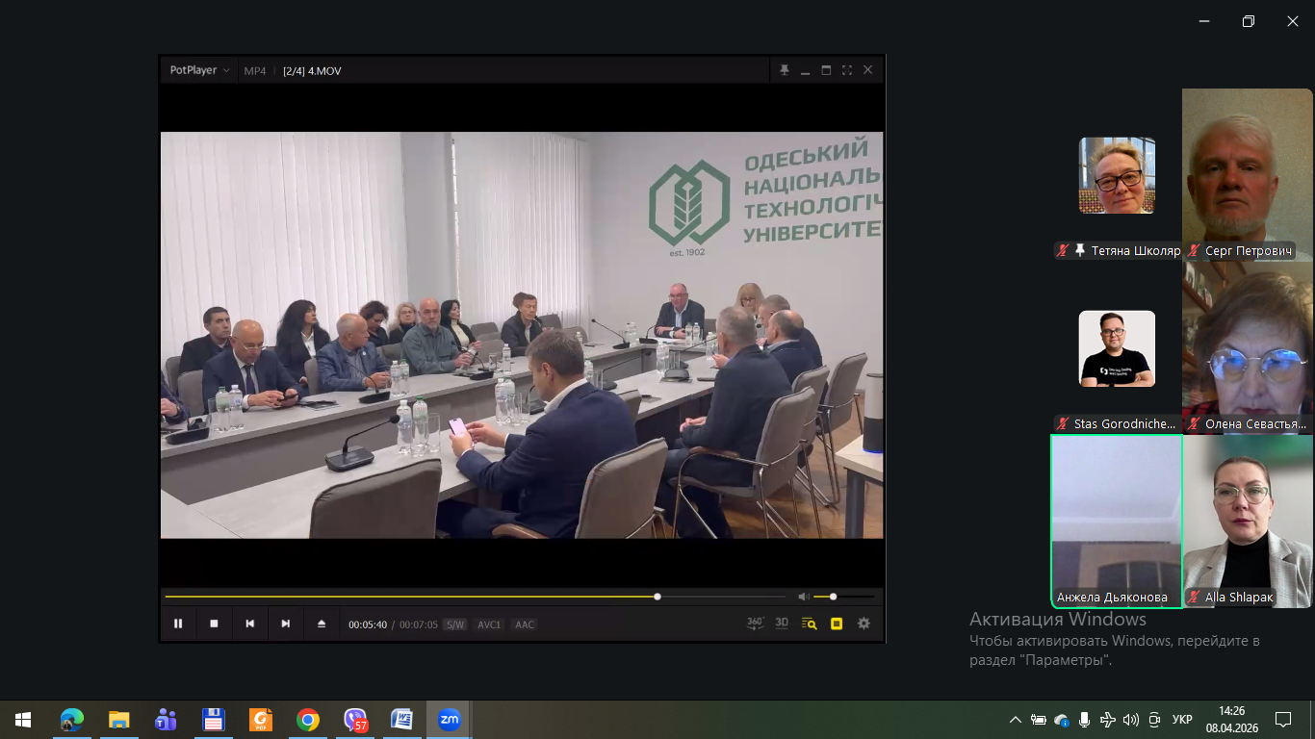
Task: Click the S/W decoder button
Action: click(454, 624)
